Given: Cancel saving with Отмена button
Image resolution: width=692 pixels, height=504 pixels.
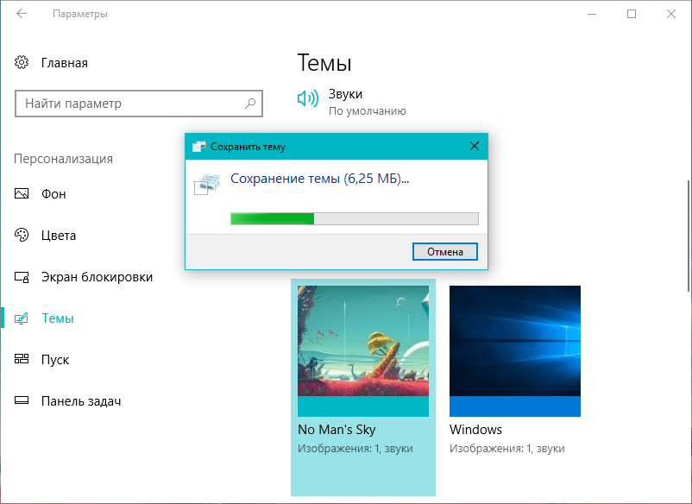Looking at the screenshot, I should point(445,251).
